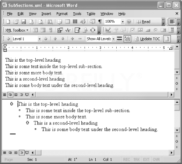The height and width of the screenshot is (164, 182).
Task: Click the New Blank Document icon
Action: [x=8, y=22]
